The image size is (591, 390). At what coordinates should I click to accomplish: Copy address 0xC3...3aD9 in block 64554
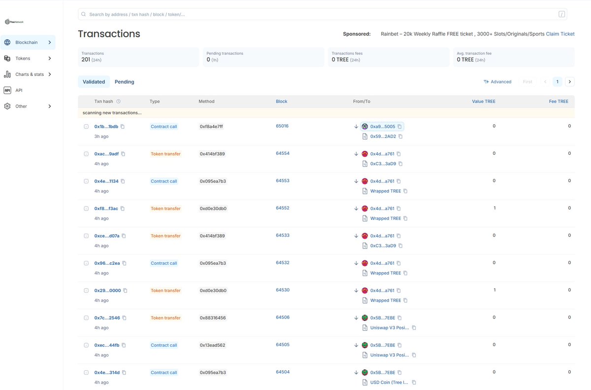pyautogui.click(x=400, y=164)
